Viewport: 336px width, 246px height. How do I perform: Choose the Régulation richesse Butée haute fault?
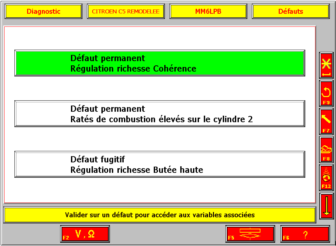[160, 164]
